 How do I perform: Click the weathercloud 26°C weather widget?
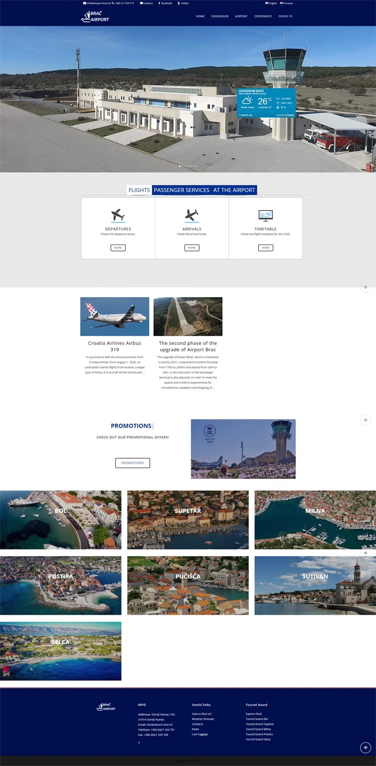click(266, 102)
